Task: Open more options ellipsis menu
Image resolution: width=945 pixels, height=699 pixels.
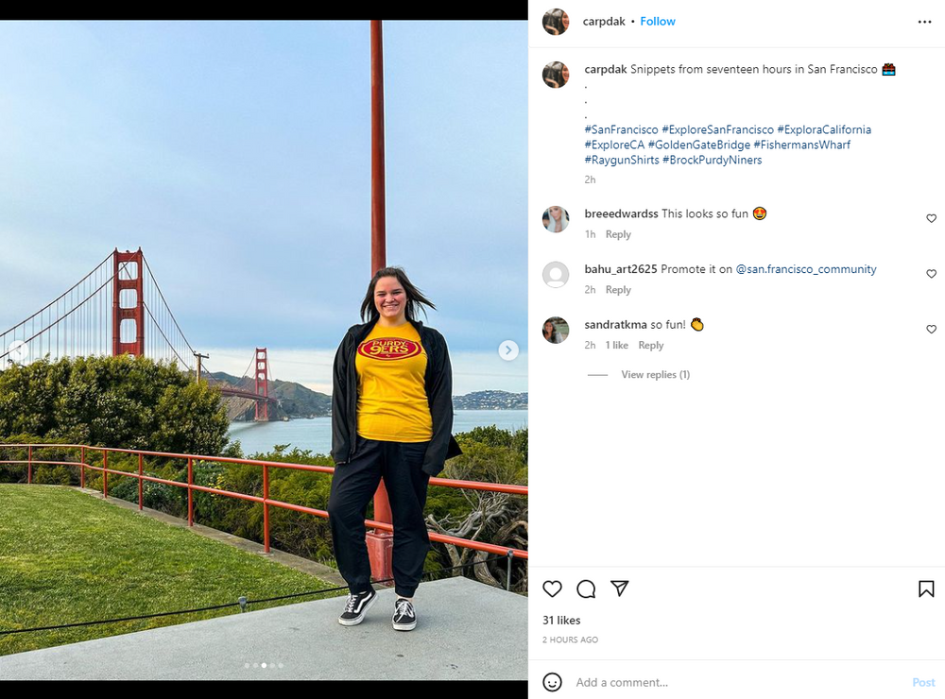Action: tap(924, 22)
